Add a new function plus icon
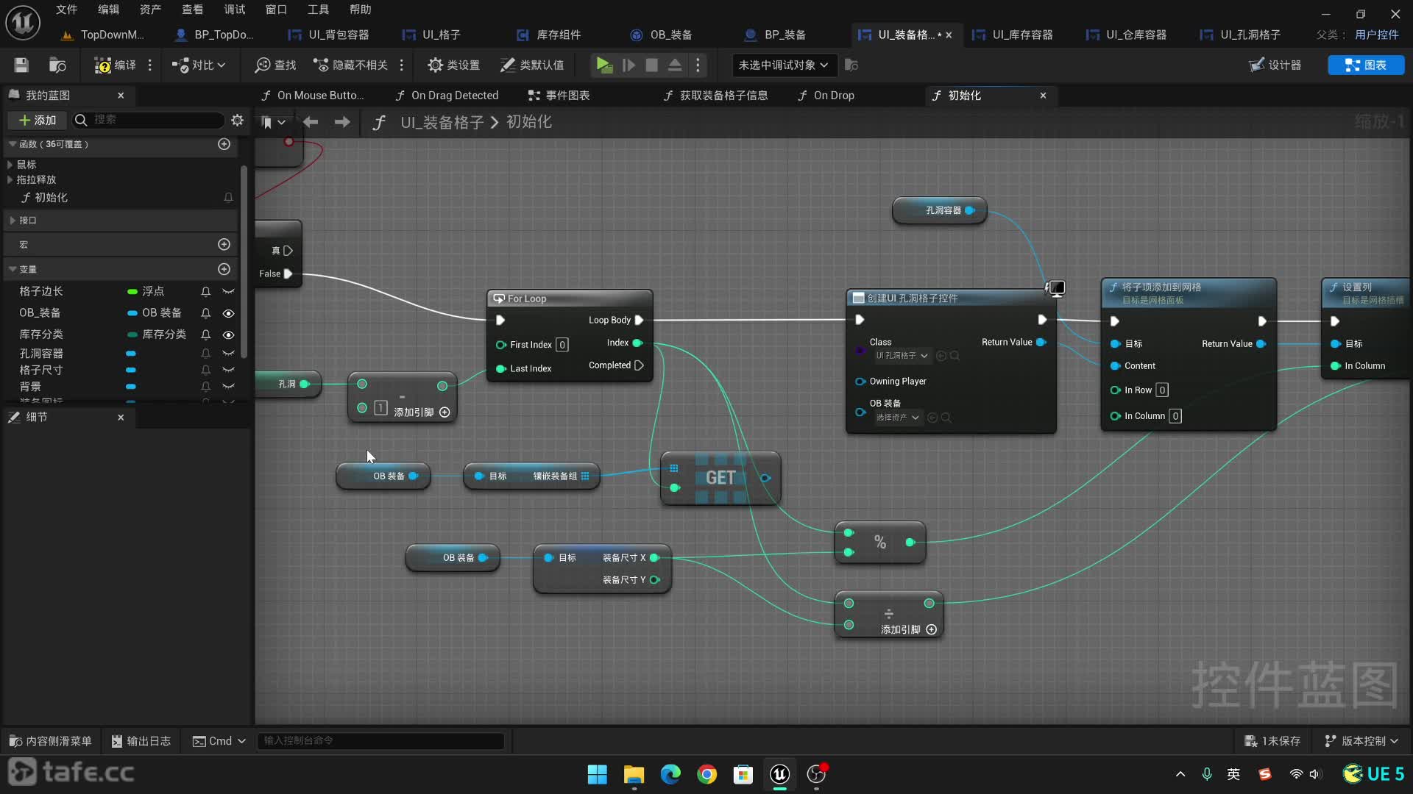This screenshot has width=1413, height=794. pos(224,144)
